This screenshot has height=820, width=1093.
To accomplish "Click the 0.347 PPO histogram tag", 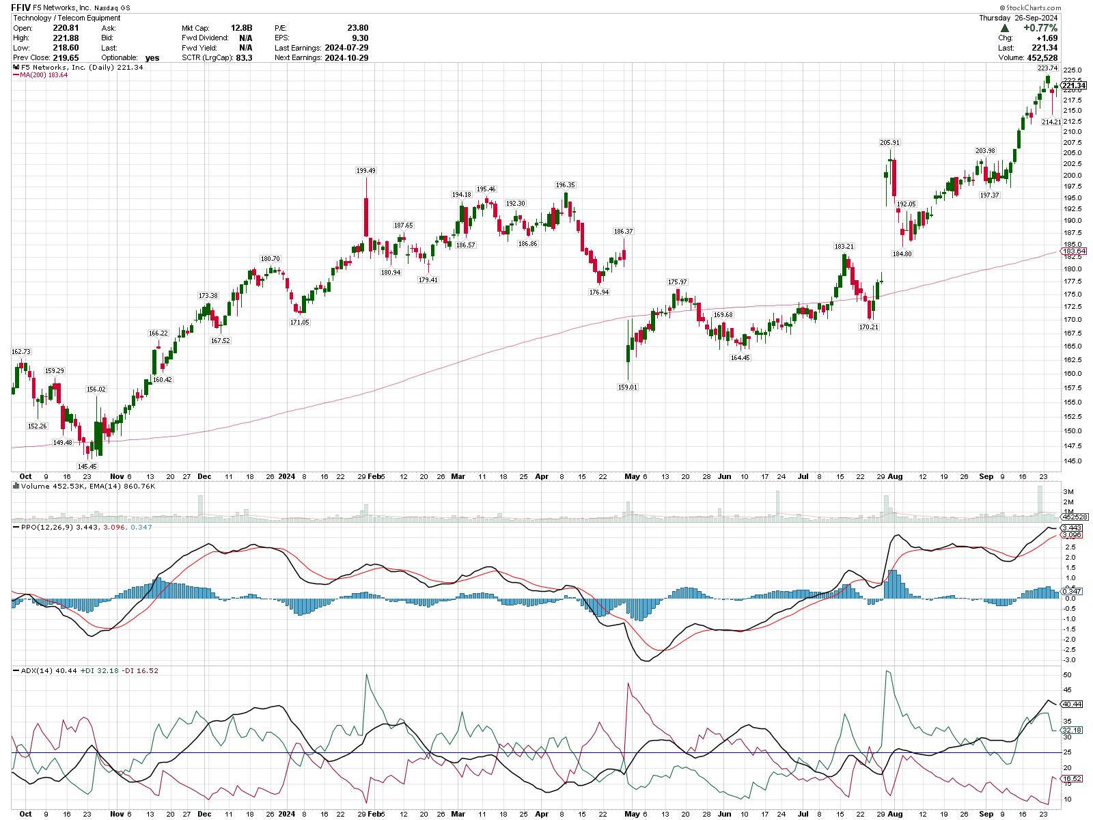I will click(x=1071, y=592).
